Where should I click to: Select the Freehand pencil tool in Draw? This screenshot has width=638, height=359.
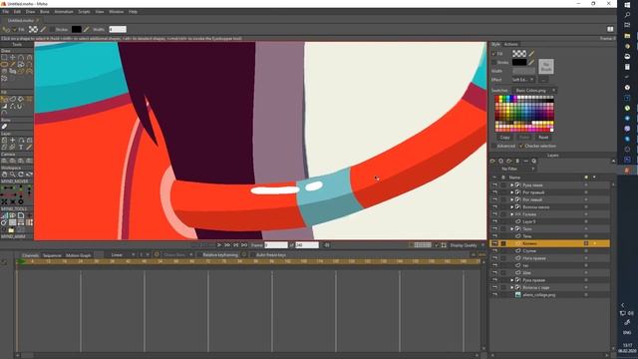13,64
